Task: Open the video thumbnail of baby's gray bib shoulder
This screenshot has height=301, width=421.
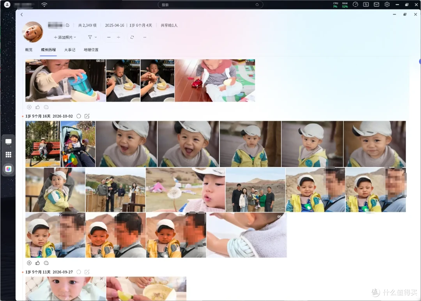Action: coord(247,235)
